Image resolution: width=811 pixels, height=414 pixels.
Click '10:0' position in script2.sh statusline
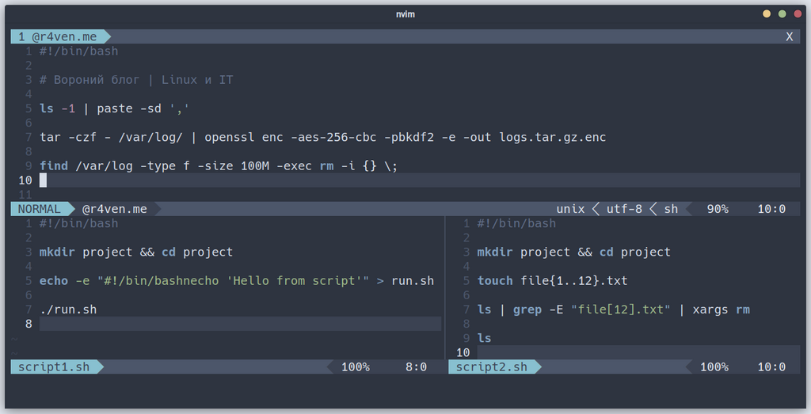coord(771,367)
